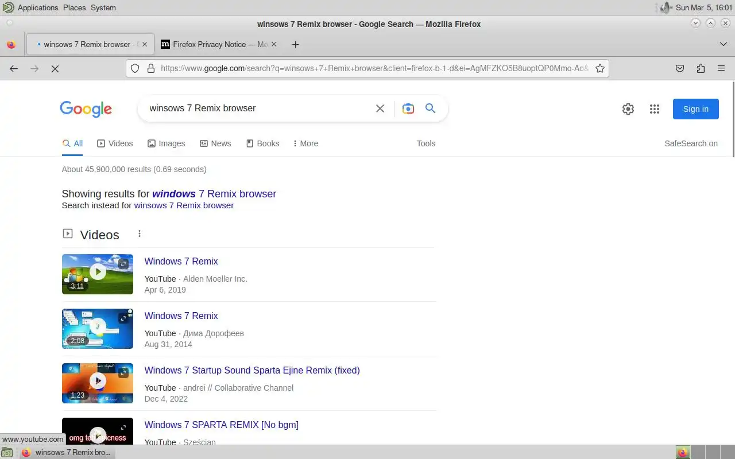Click inside the Google search box
The width and height of the screenshot is (735, 459).
[x=258, y=108]
